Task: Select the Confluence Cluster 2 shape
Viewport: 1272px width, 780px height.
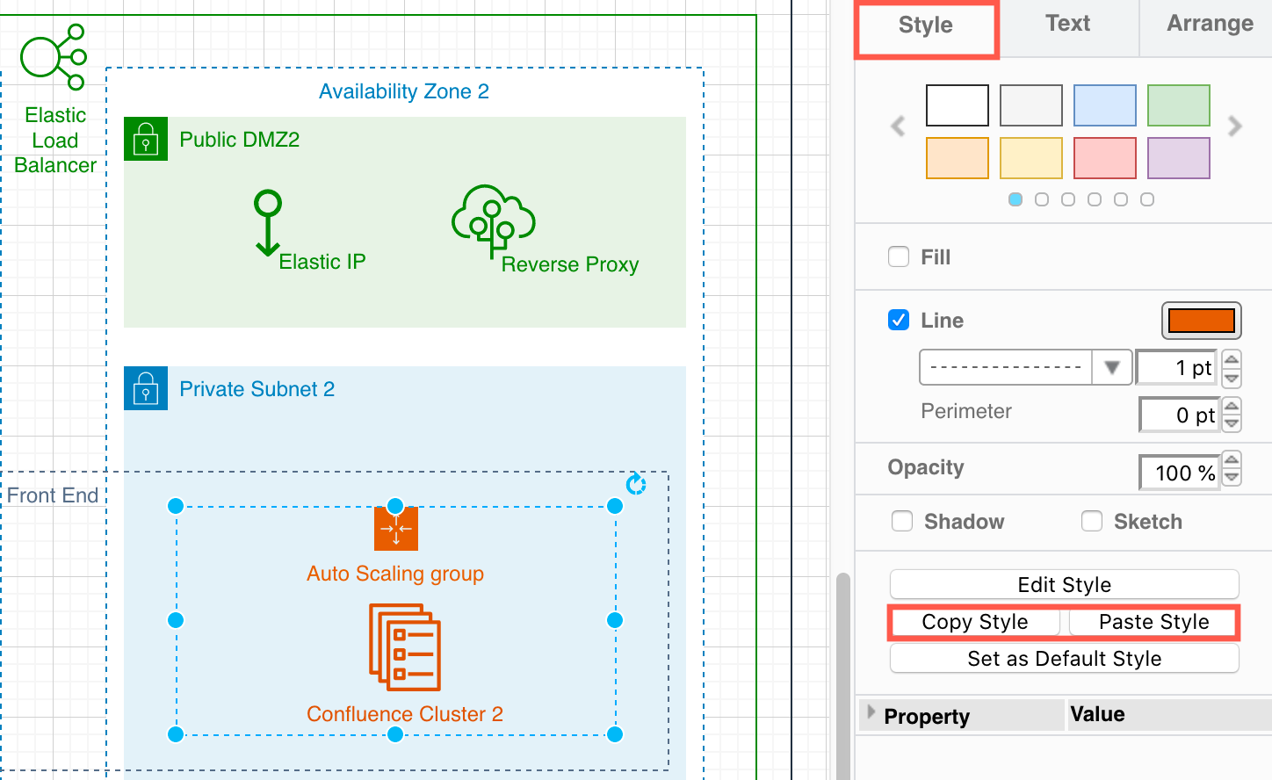Action: pos(404,648)
